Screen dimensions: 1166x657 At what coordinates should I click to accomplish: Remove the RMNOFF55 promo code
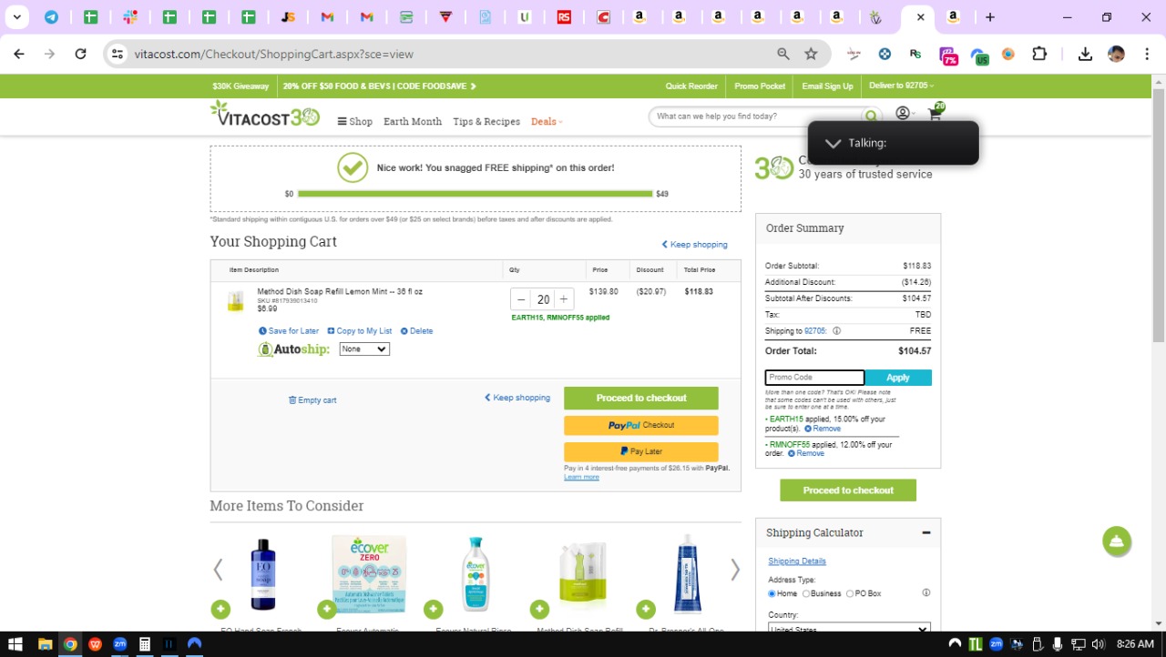(x=806, y=453)
